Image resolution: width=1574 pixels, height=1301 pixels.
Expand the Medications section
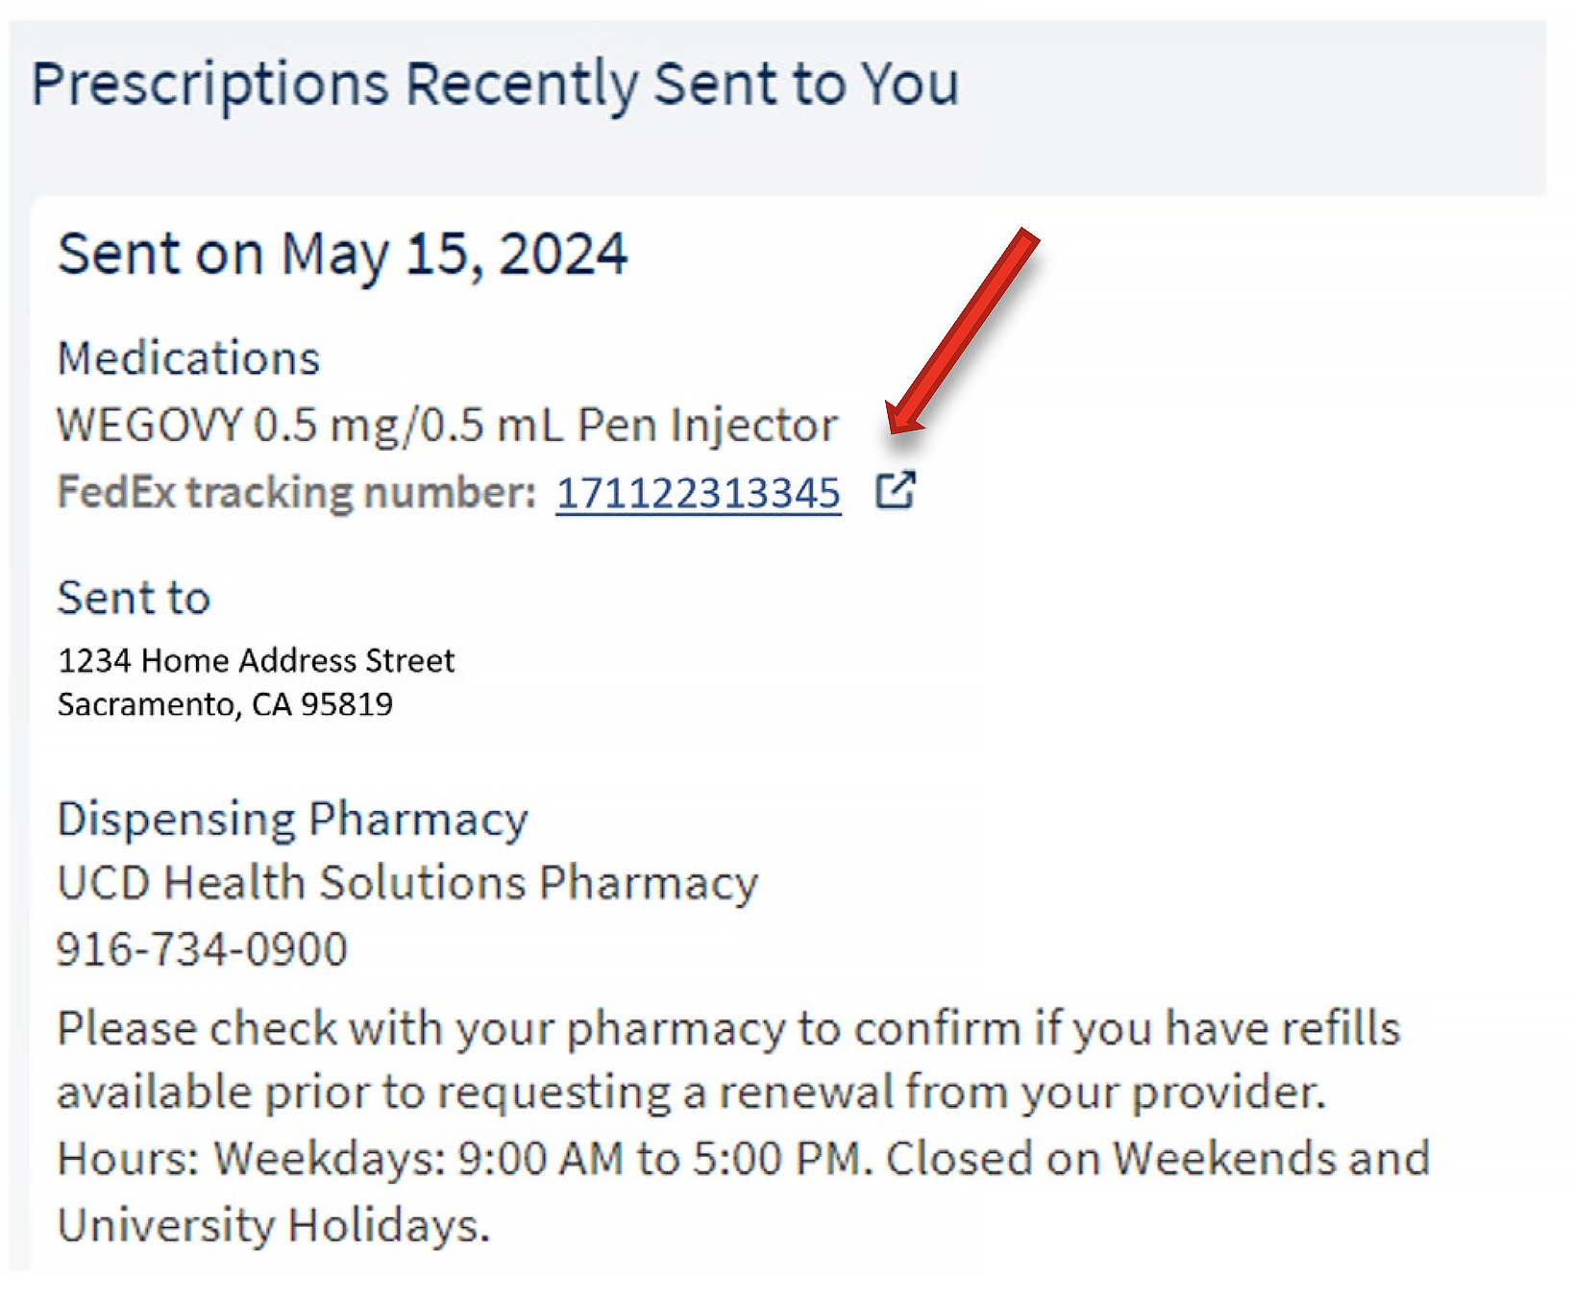pos(189,357)
